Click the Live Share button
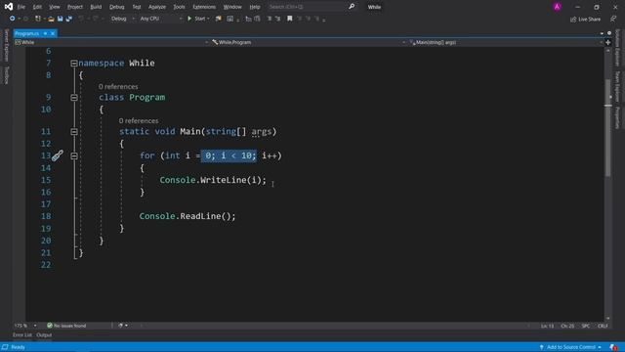Viewport: 625px width, 352px height. click(x=585, y=20)
